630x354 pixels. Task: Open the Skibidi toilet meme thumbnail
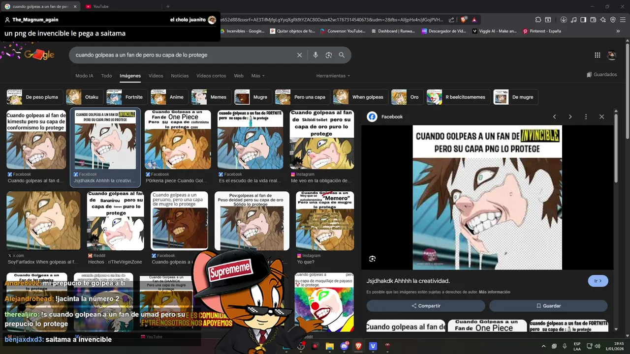[321, 140]
